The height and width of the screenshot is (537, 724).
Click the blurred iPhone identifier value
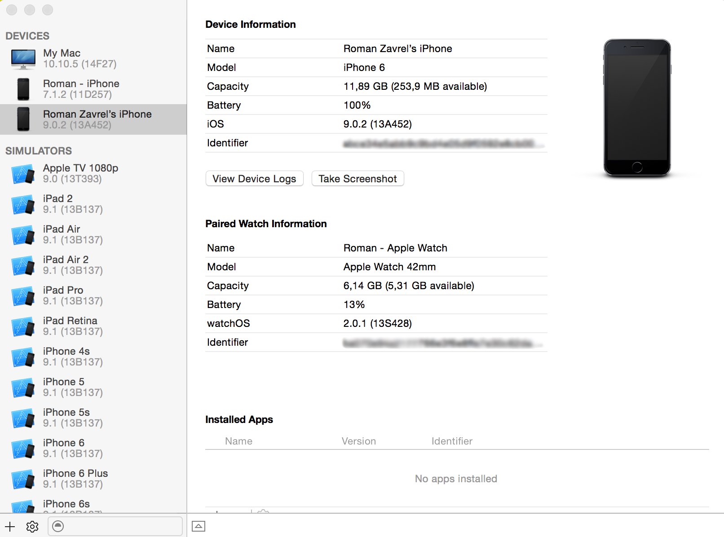444,143
